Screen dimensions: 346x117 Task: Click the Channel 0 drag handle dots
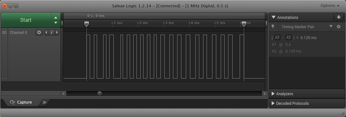[x=4, y=78]
